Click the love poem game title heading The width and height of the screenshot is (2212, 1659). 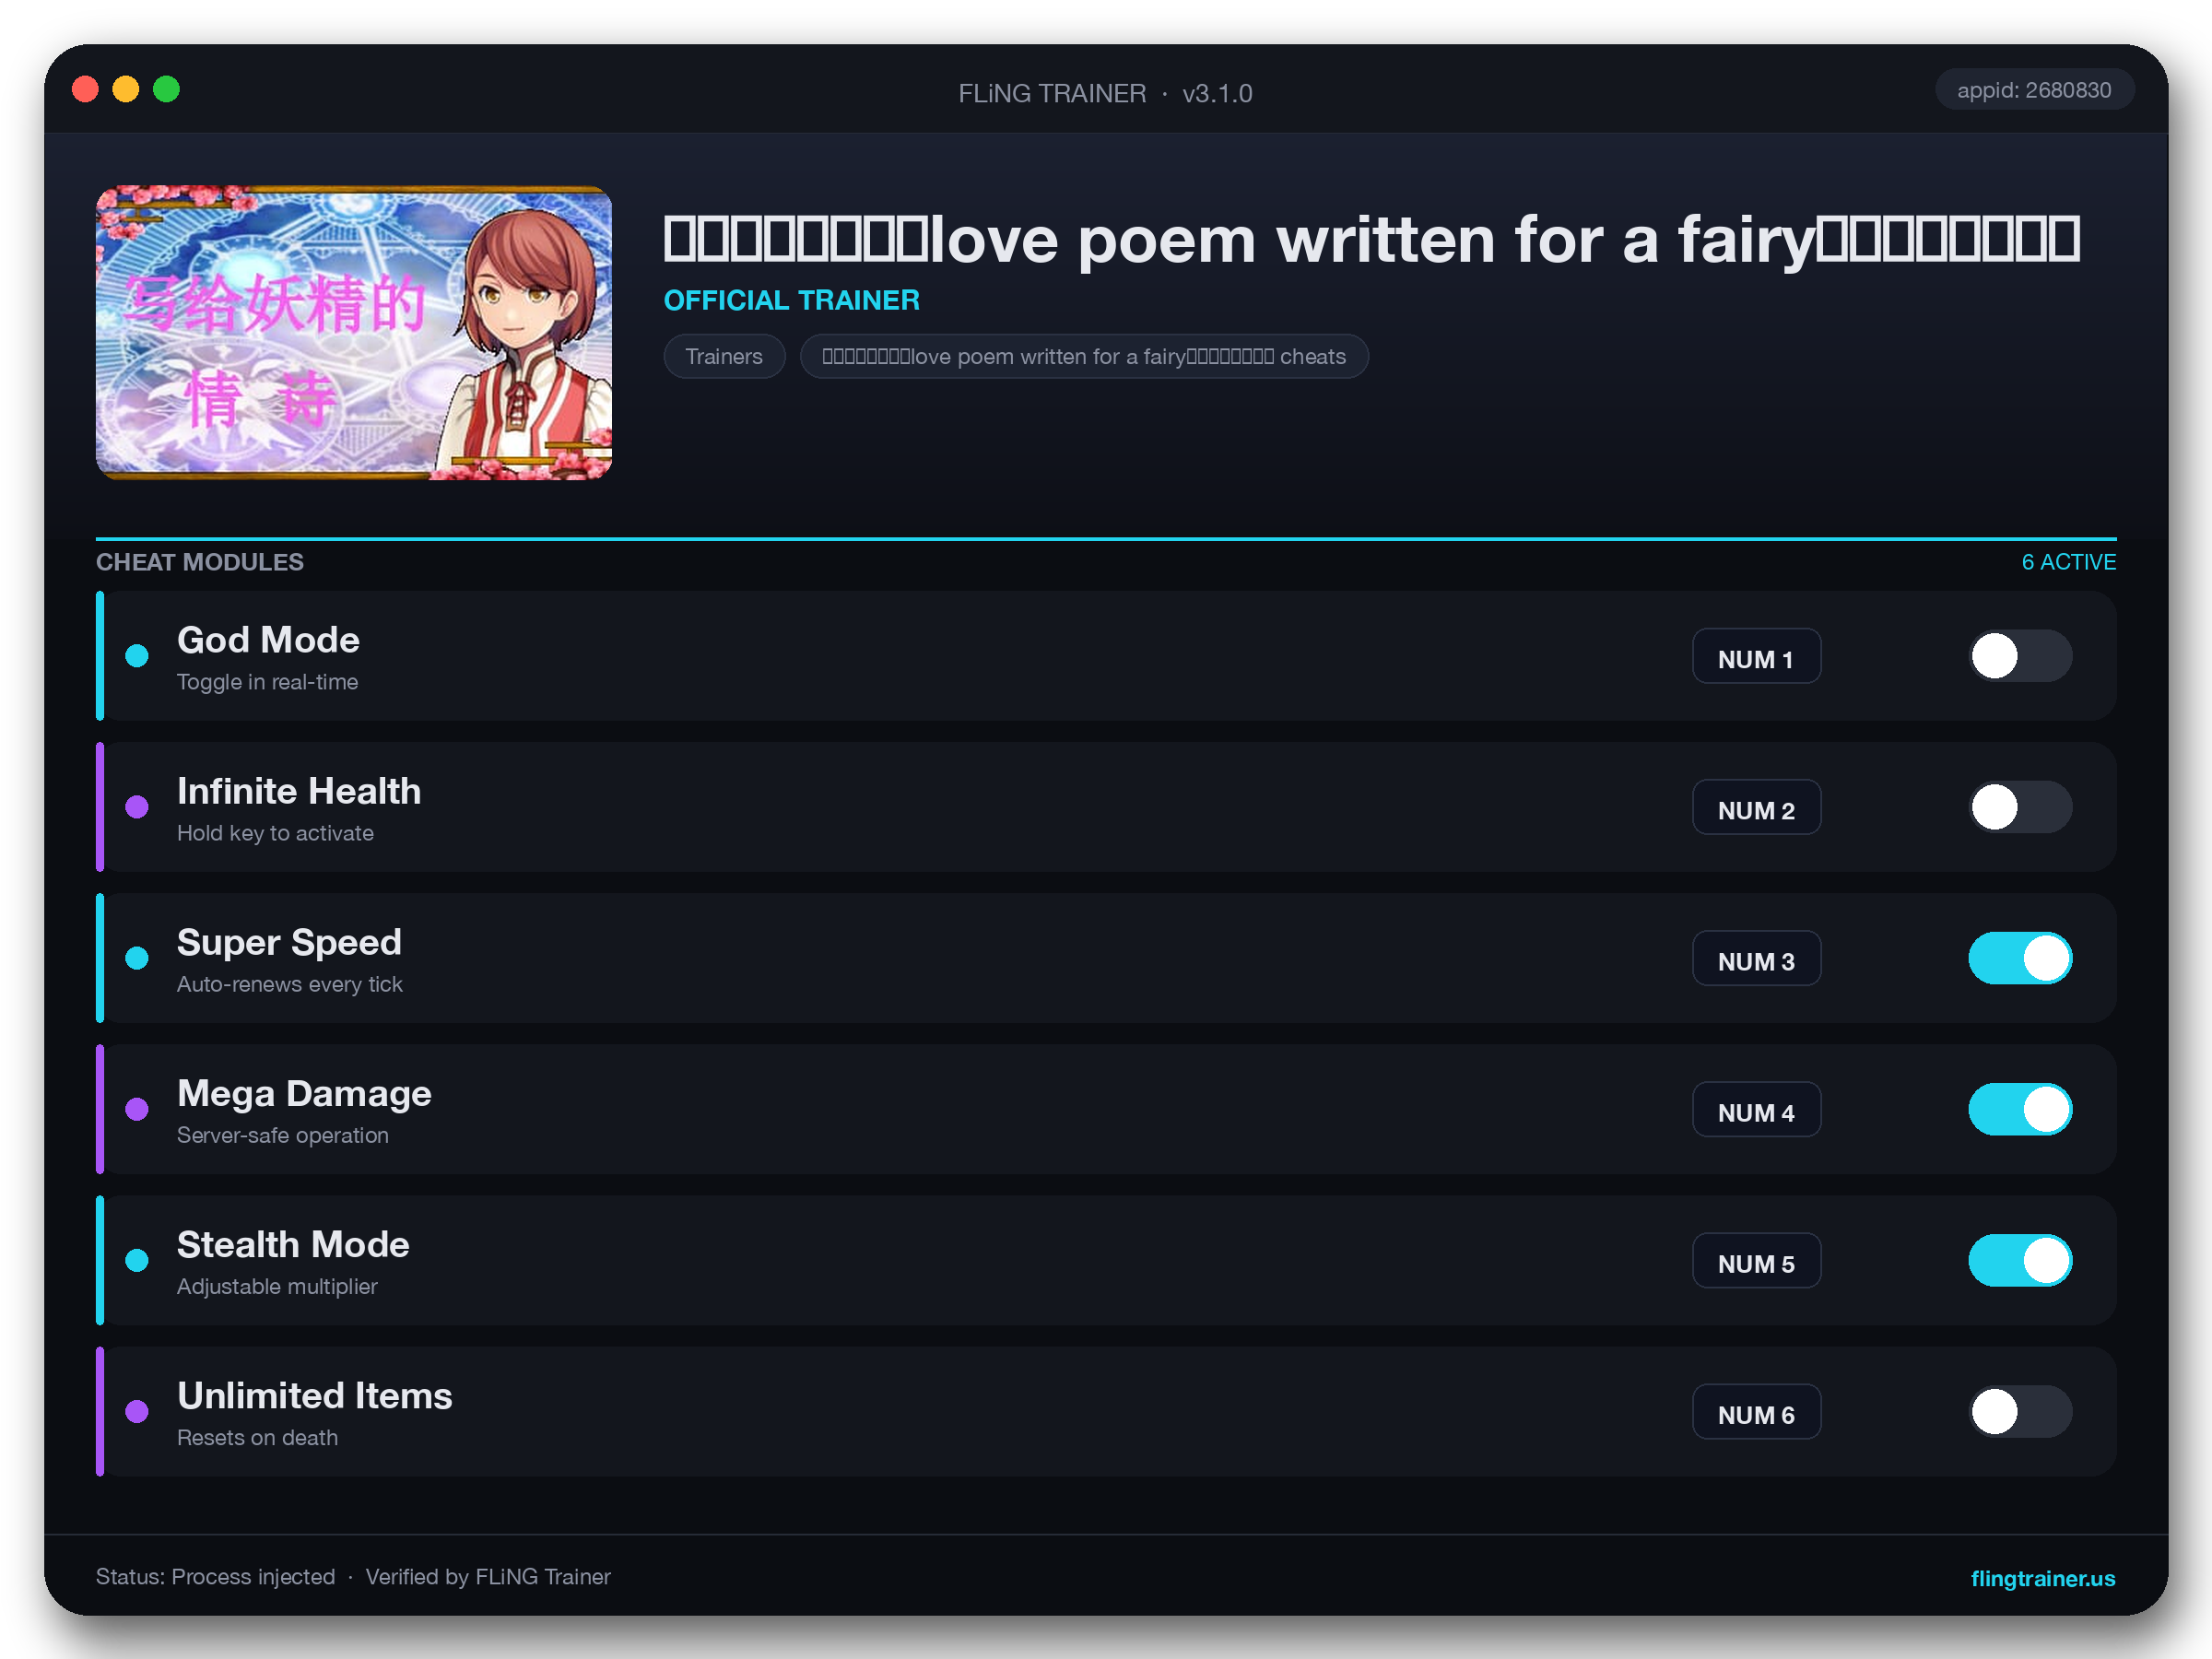click(1372, 240)
